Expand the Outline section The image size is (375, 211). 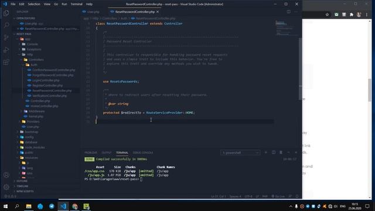click(22, 181)
